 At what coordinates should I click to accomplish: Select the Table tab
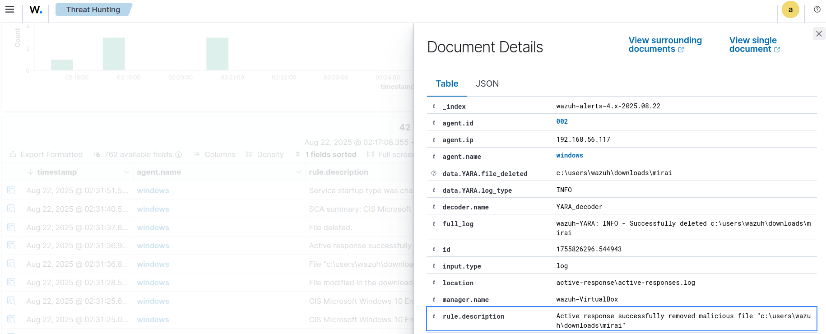pos(447,83)
